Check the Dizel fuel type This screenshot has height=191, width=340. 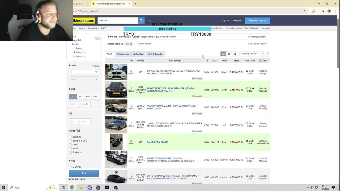point(70,145)
